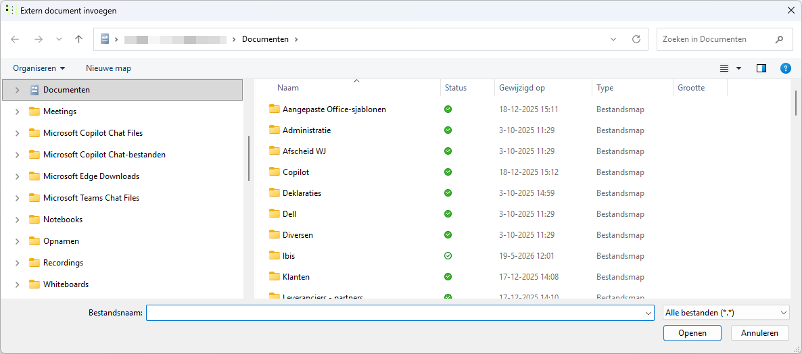The width and height of the screenshot is (802, 354).
Task: Open view options dropdown arrow
Action: [x=738, y=68]
